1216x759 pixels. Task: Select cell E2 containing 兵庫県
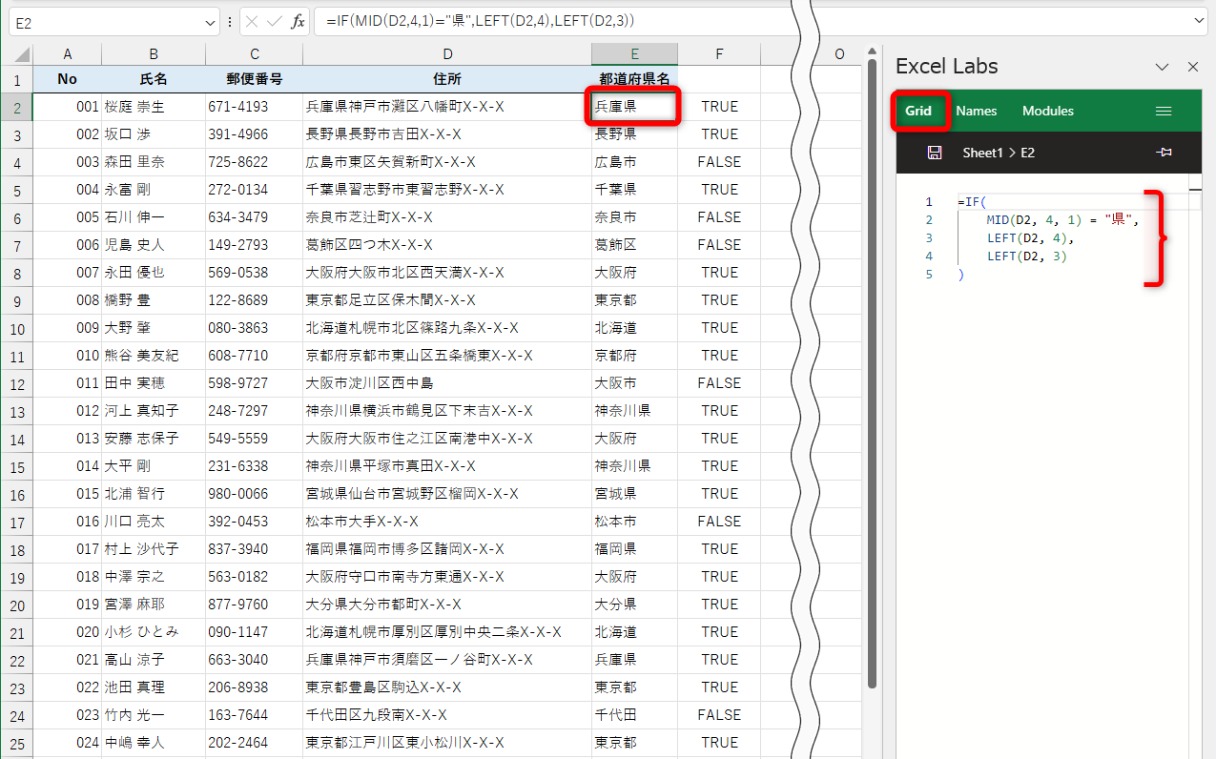(x=634, y=107)
